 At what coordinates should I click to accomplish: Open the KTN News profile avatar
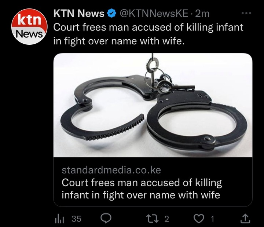click(29, 27)
